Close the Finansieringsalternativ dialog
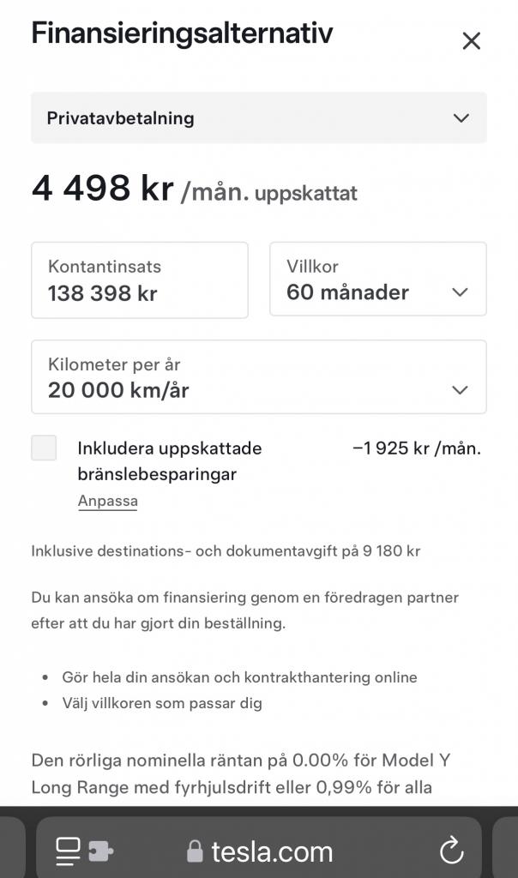This screenshot has height=878, width=518. (x=471, y=40)
